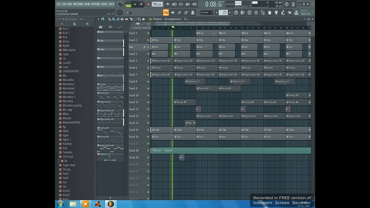Open FL Studio icon in Windows taskbar

111,204
